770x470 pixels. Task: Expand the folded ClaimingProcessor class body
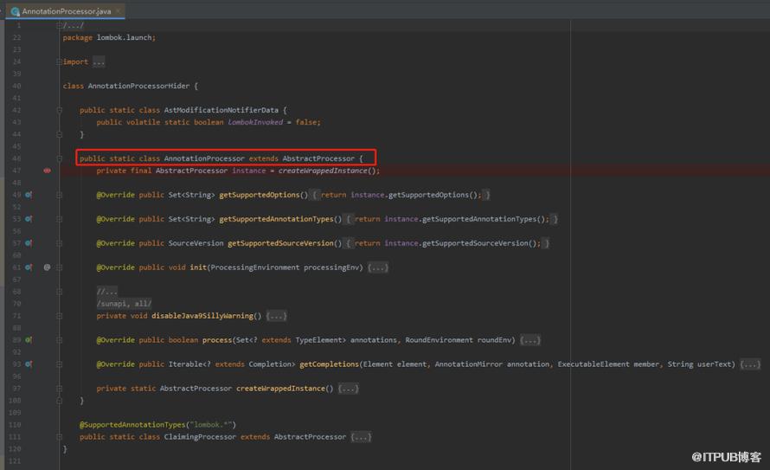click(x=362, y=437)
